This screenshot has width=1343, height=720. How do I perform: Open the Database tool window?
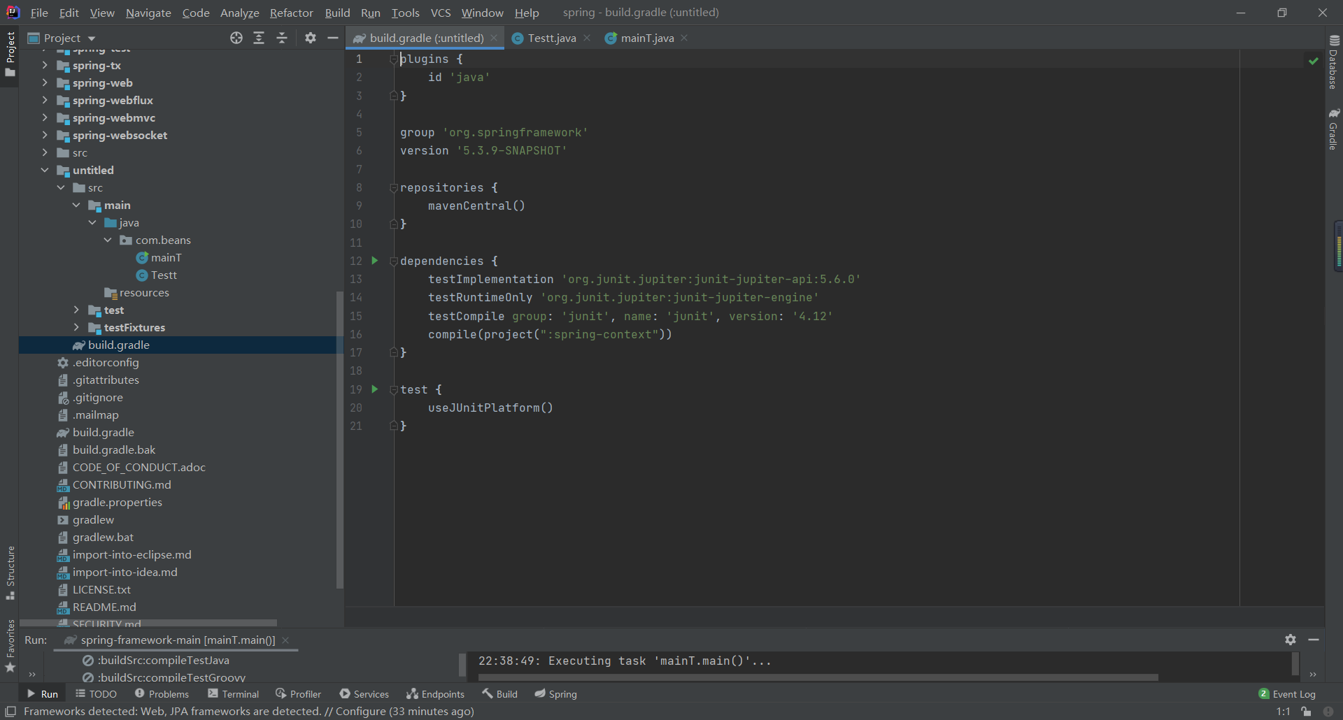[1334, 62]
